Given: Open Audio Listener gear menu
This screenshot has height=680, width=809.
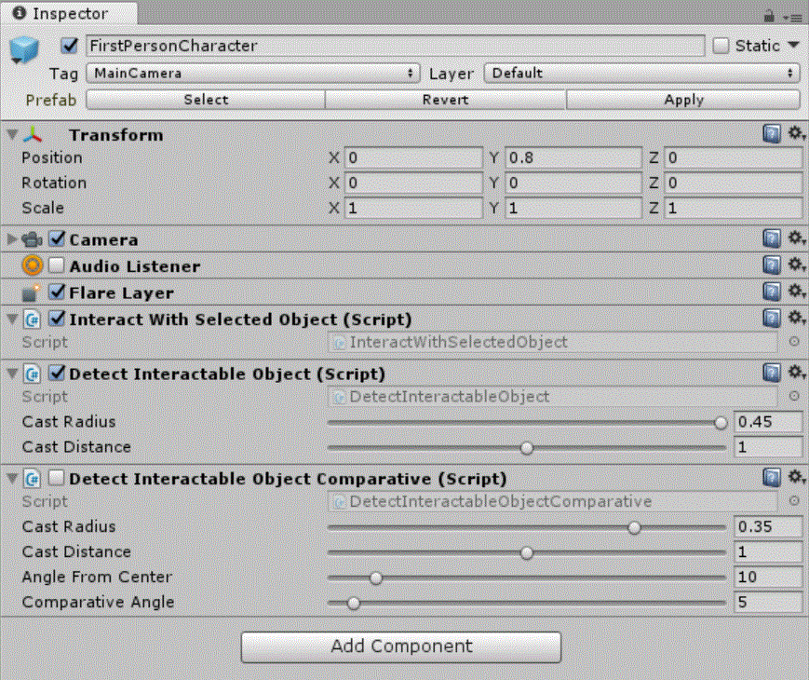Looking at the screenshot, I should click(x=796, y=265).
